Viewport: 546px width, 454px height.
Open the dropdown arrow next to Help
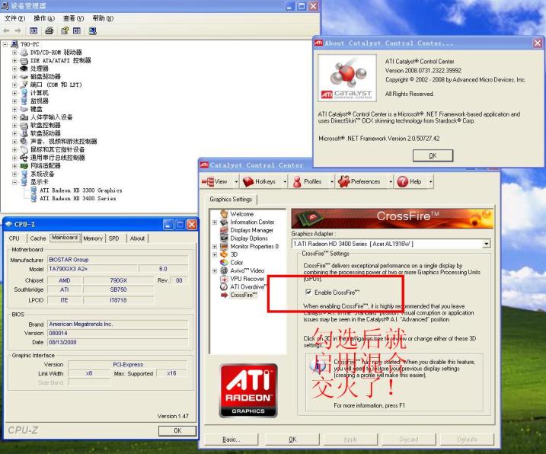click(x=431, y=182)
